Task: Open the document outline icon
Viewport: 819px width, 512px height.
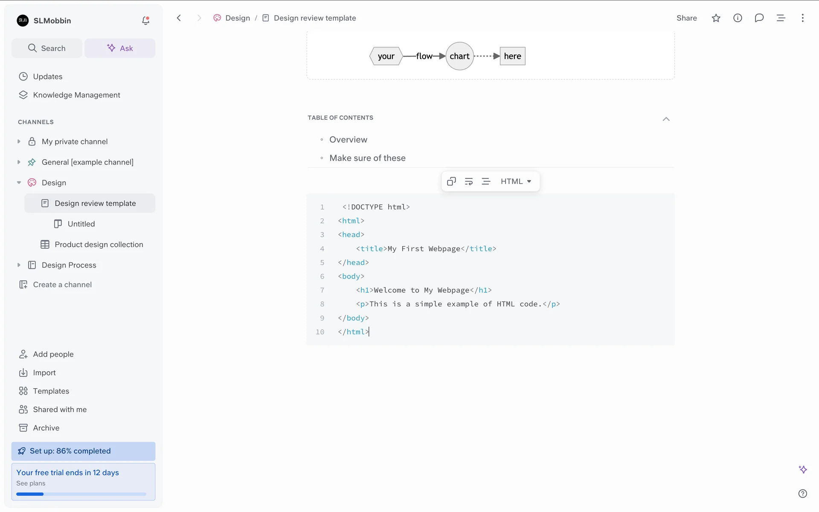Action: tap(781, 18)
